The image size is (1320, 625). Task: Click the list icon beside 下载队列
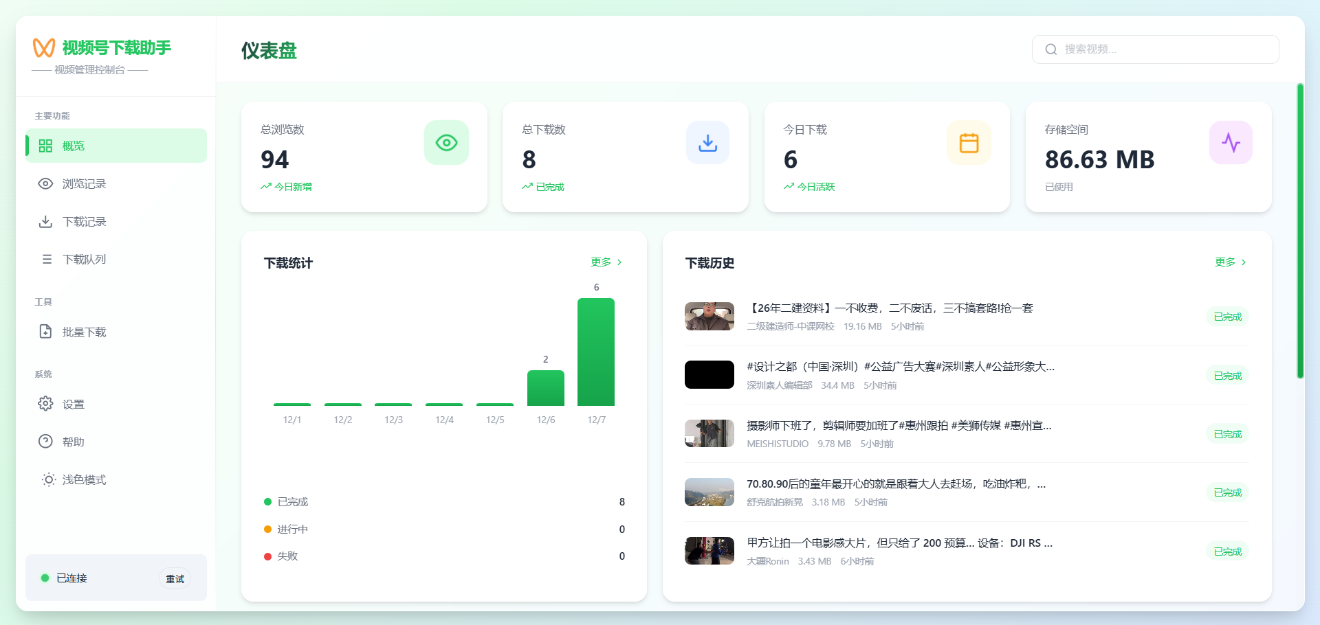(x=47, y=259)
